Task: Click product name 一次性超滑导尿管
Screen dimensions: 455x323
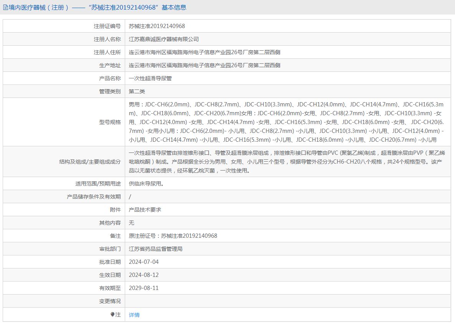Action: coord(150,78)
